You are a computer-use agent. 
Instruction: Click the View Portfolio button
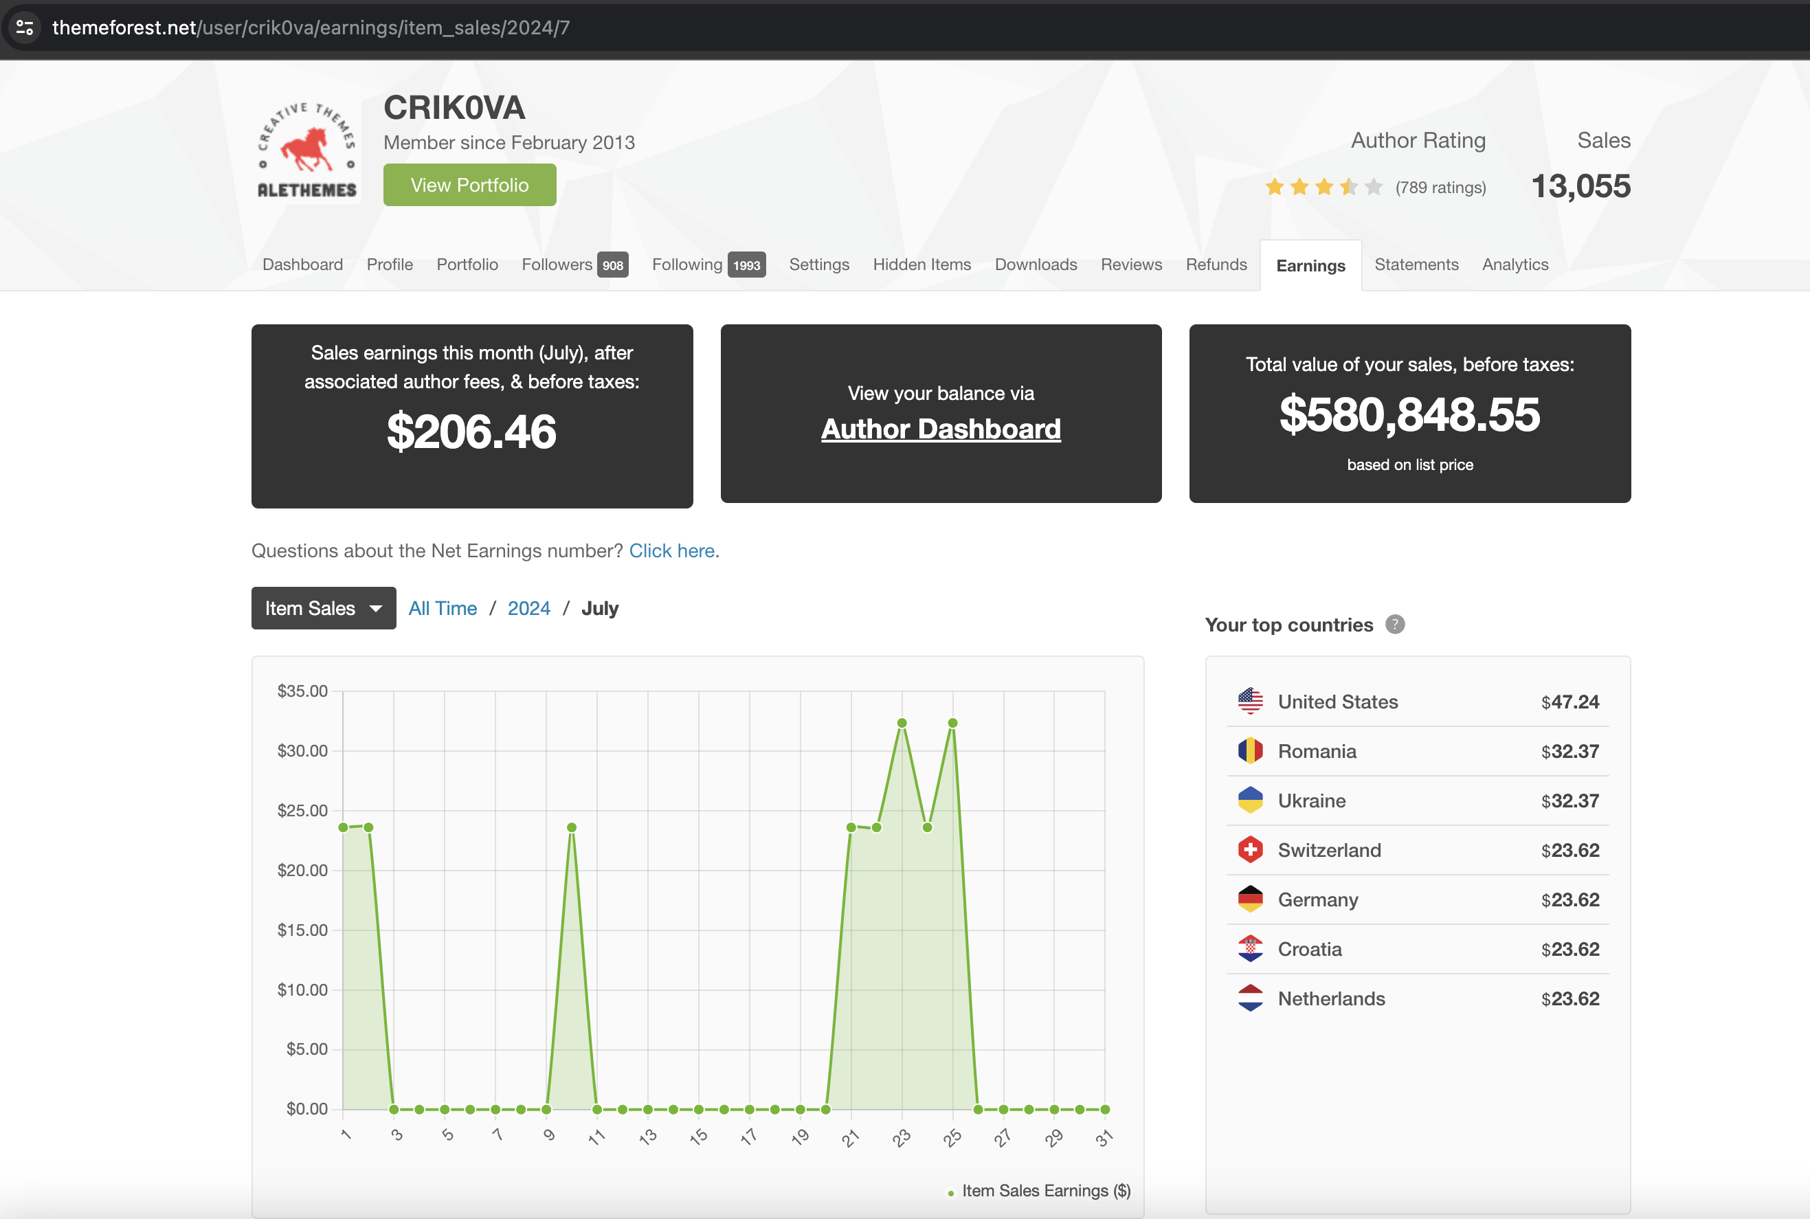pyautogui.click(x=469, y=185)
